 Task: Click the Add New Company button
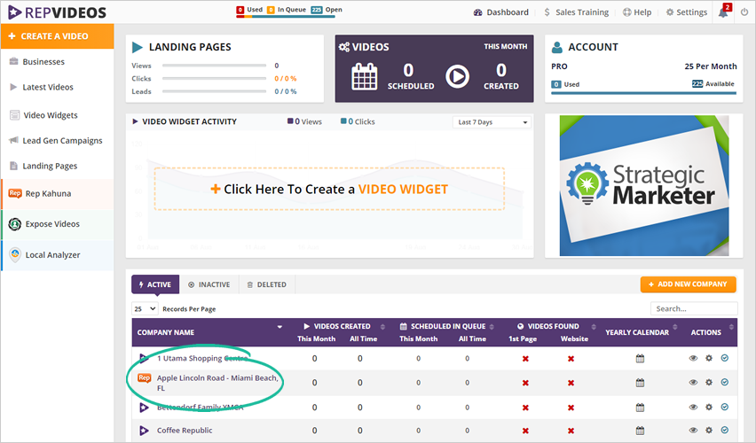pyautogui.click(x=688, y=284)
